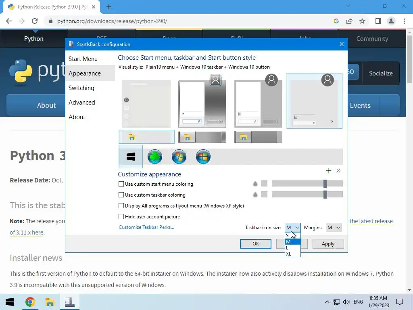Image resolution: width=413 pixels, height=310 pixels.
Task: Open a new Chrome tab
Action: (x=109, y=7)
